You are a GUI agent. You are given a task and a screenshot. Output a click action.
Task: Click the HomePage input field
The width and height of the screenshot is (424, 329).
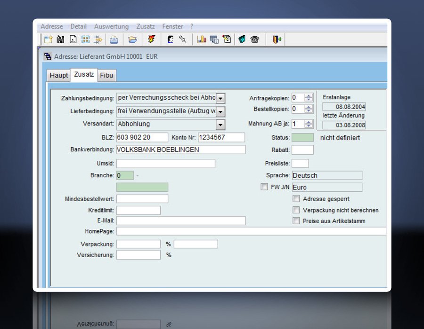tap(252, 231)
